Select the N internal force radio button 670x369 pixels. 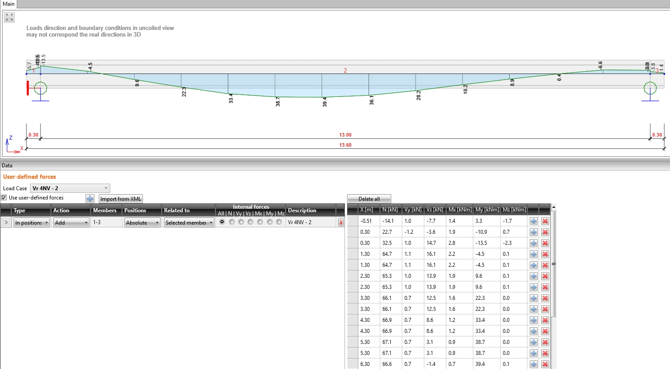pyautogui.click(x=232, y=222)
